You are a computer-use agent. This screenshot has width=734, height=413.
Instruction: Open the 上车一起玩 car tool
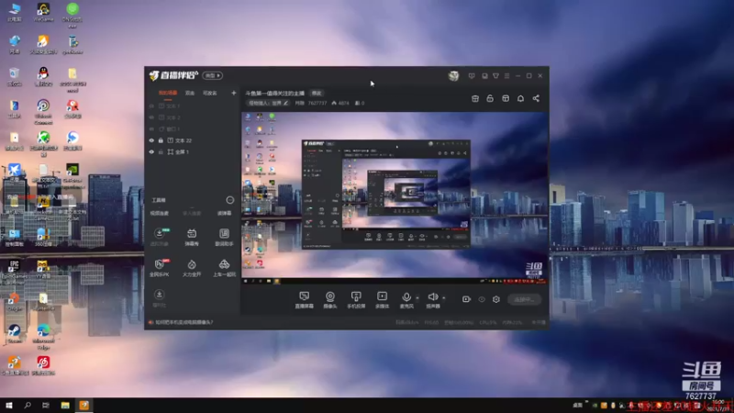click(224, 268)
